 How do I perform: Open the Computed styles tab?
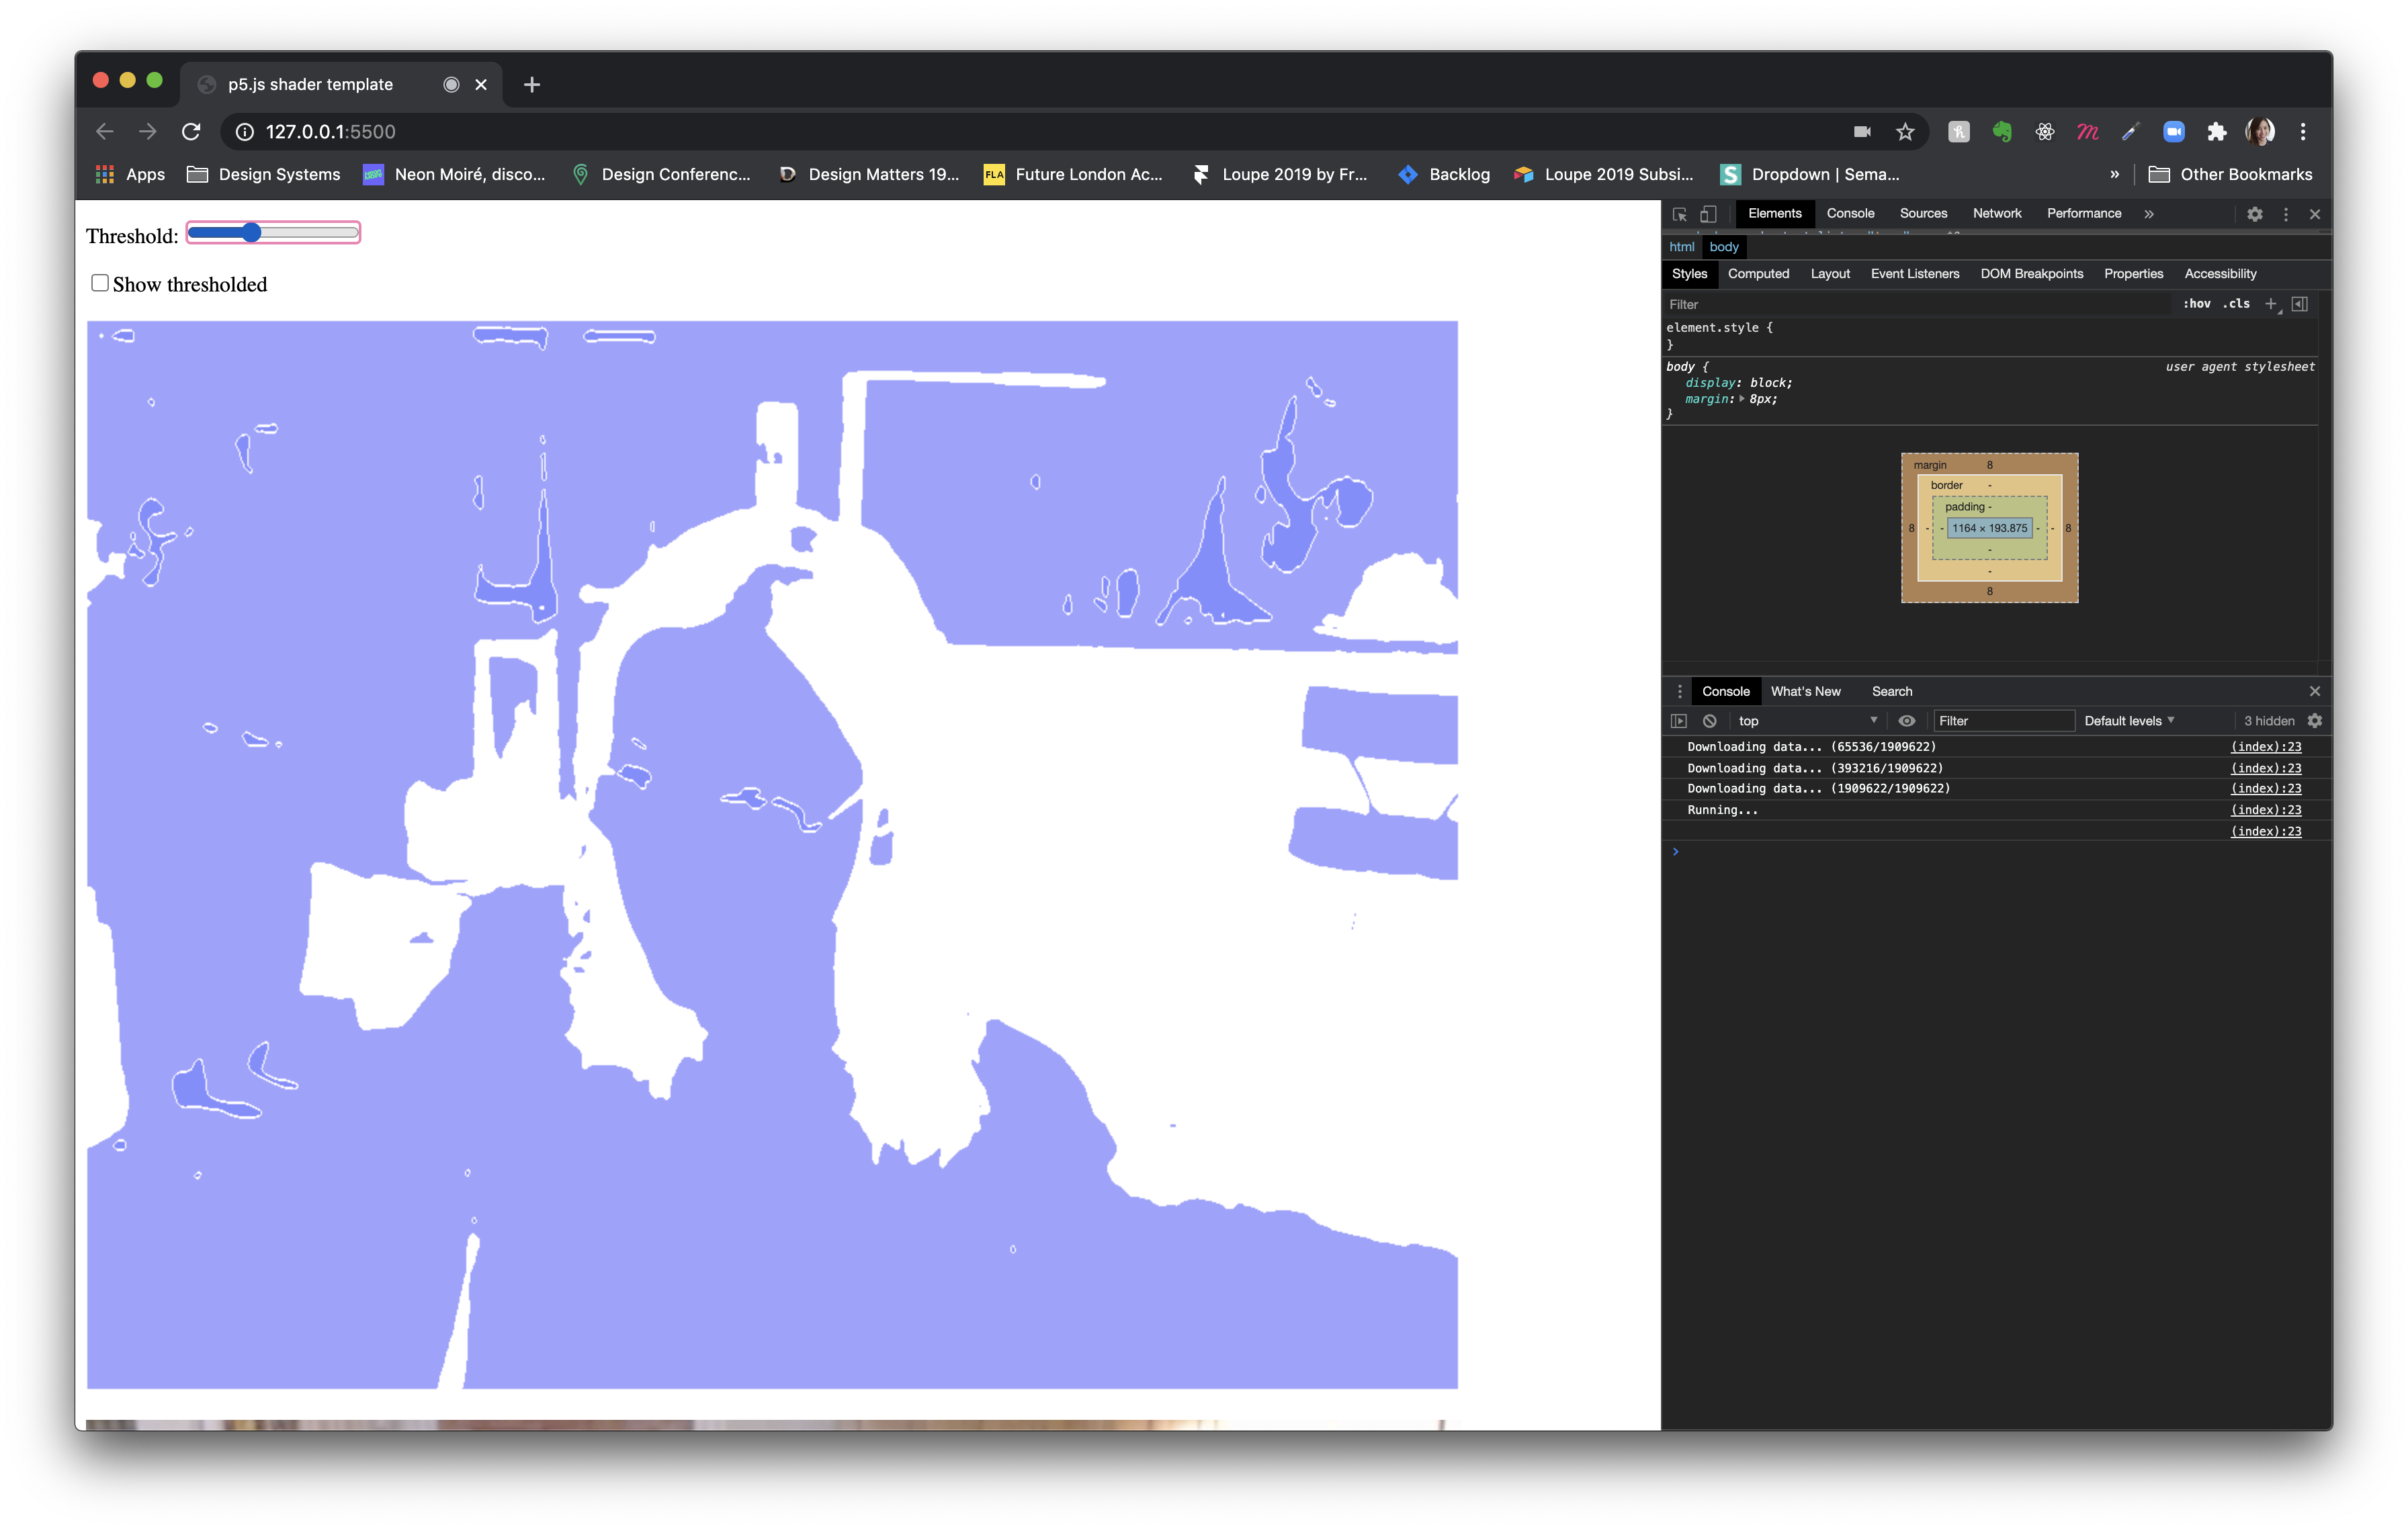click(1758, 274)
